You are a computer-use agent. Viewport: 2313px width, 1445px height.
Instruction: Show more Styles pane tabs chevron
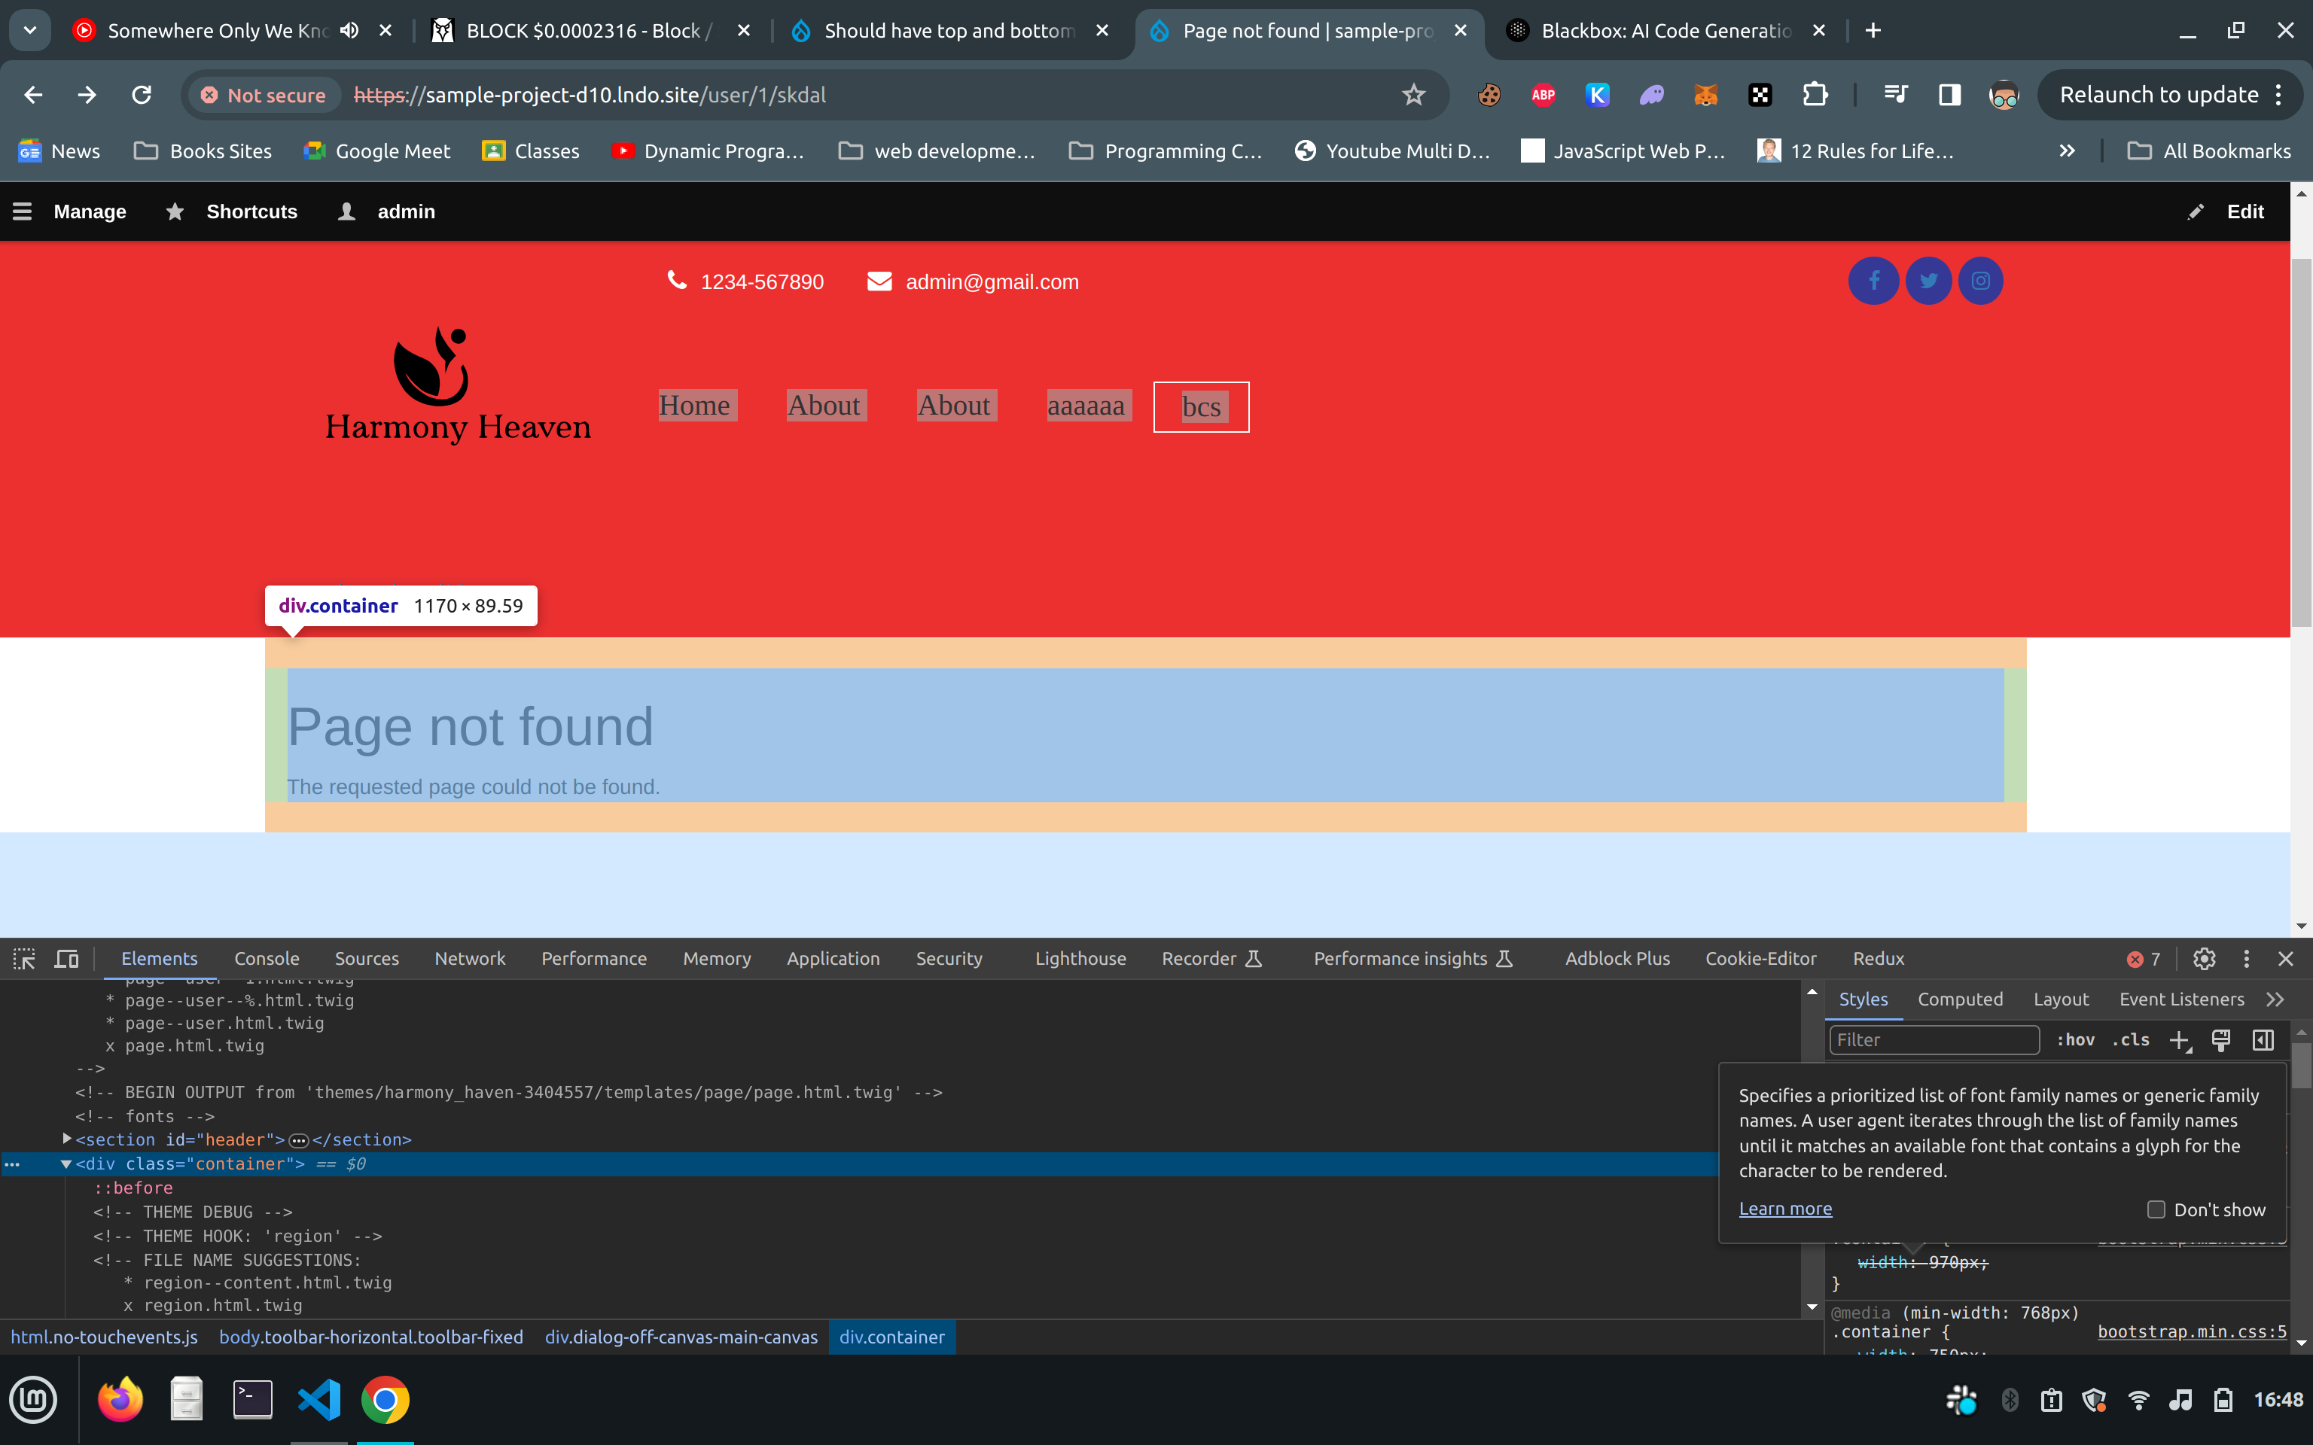[x=2275, y=999]
